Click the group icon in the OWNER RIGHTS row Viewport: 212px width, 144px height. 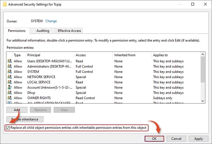9,98
